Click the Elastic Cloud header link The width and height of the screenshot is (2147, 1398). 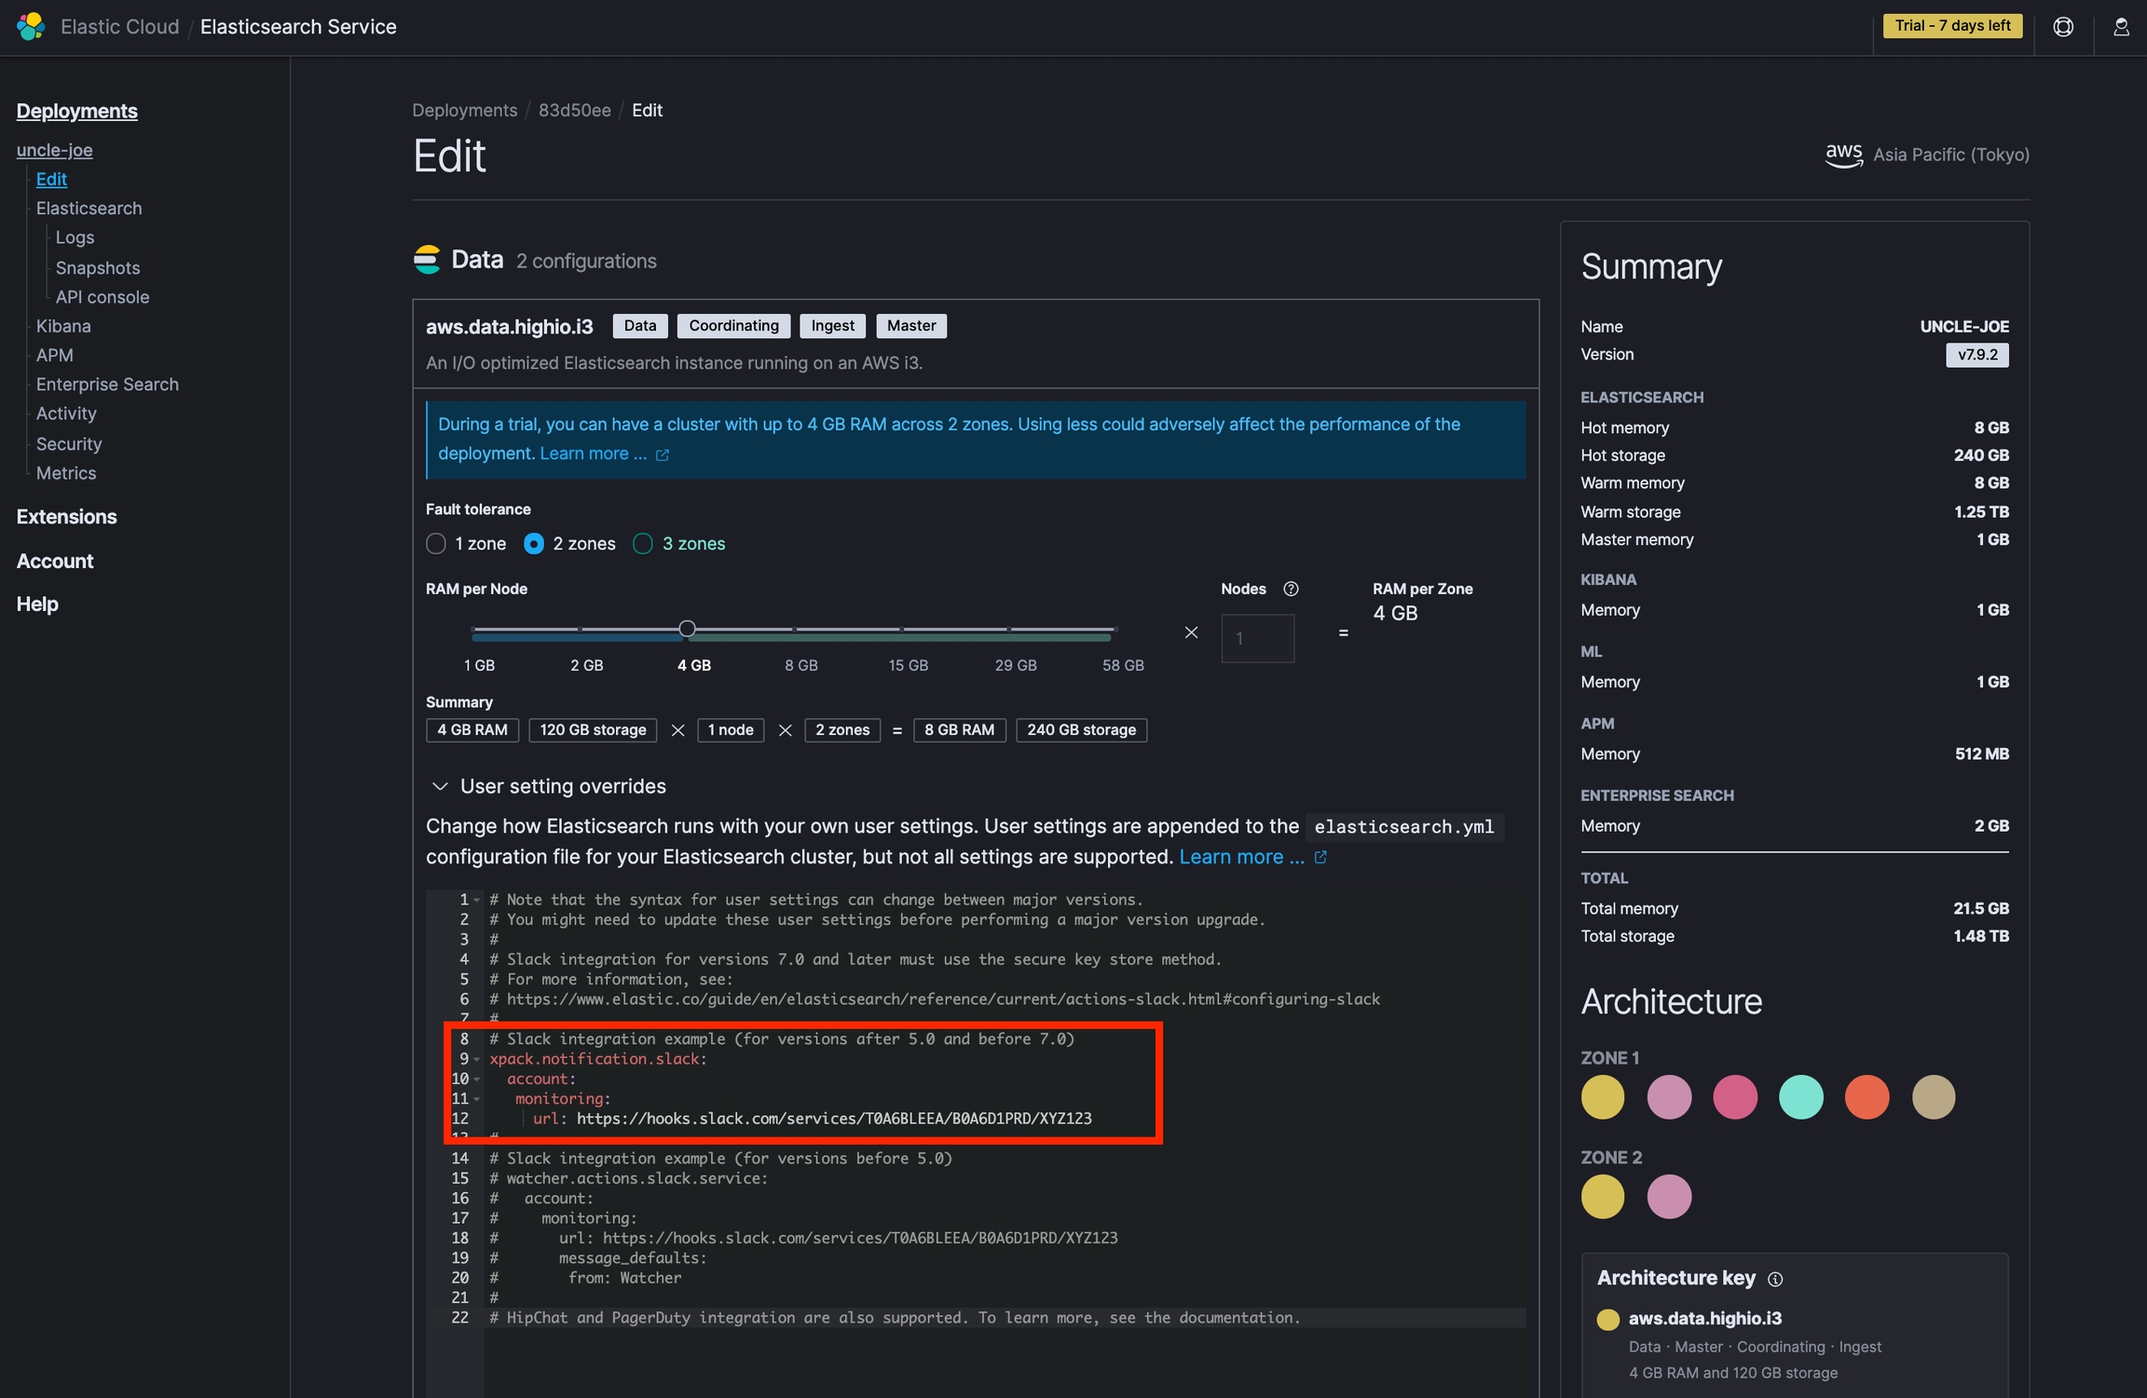[119, 26]
